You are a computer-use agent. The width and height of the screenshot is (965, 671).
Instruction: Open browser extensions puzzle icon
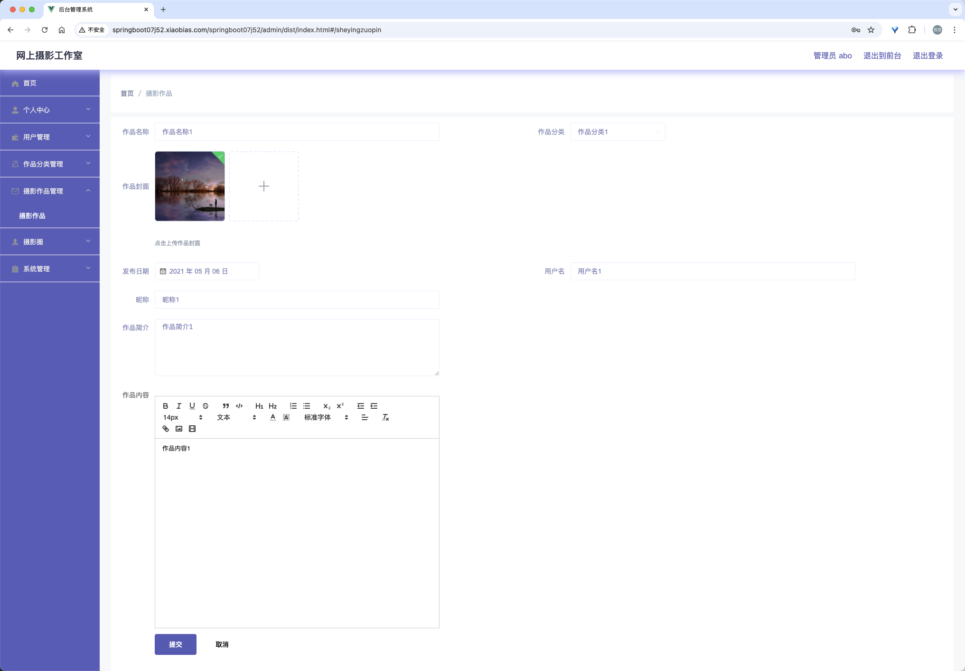912,30
